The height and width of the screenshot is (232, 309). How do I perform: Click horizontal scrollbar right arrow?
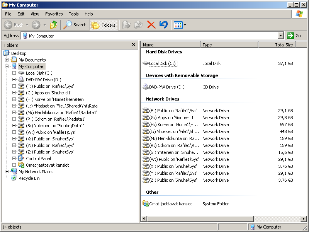click(x=304, y=218)
